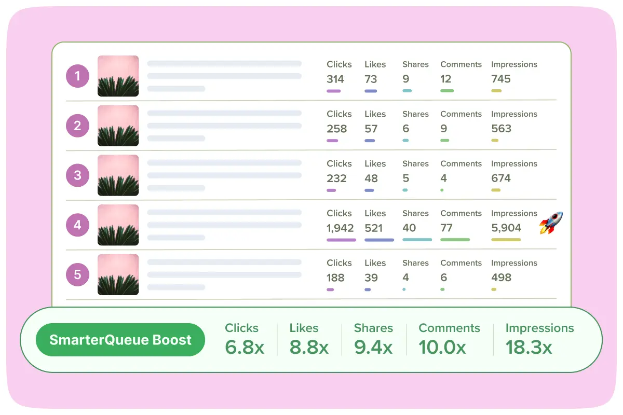Click the purple number 1 badge
623x415 pixels.
pos(77,76)
